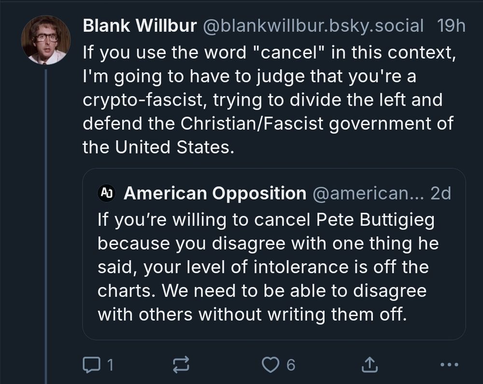Image resolution: width=483 pixels, height=384 pixels.
Task: Share the post using the upload arrow icon
Action: (x=369, y=365)
